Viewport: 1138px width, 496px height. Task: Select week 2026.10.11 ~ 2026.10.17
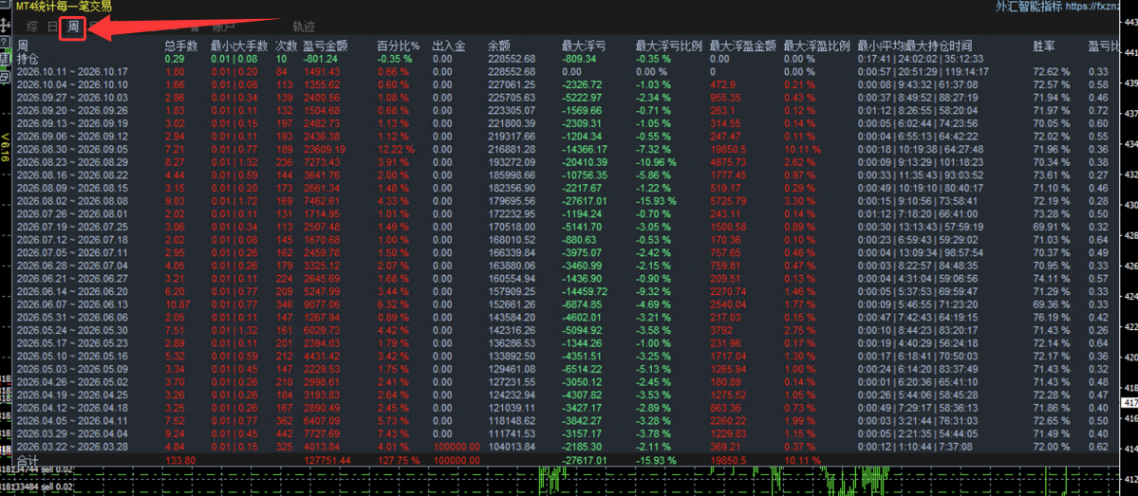click(72, 72)
